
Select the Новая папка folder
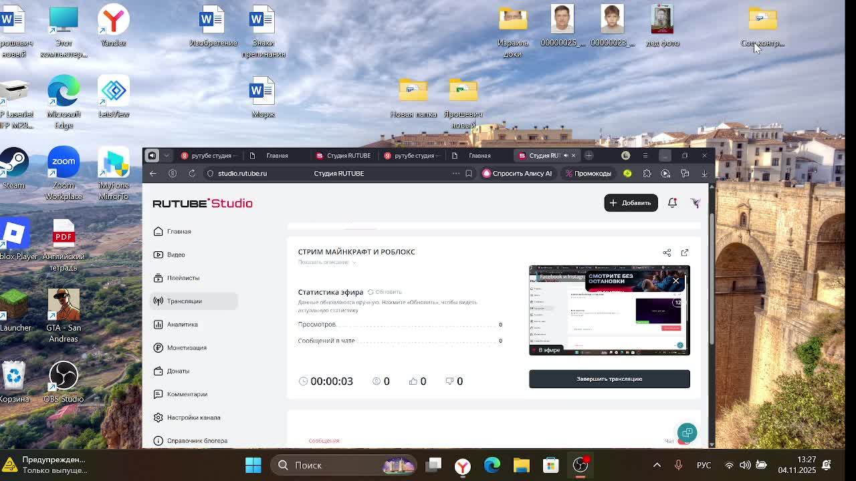413,98
